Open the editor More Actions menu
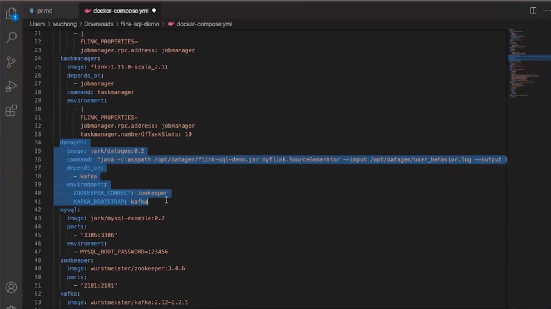 pyautogui.click(x=547, y=11)
